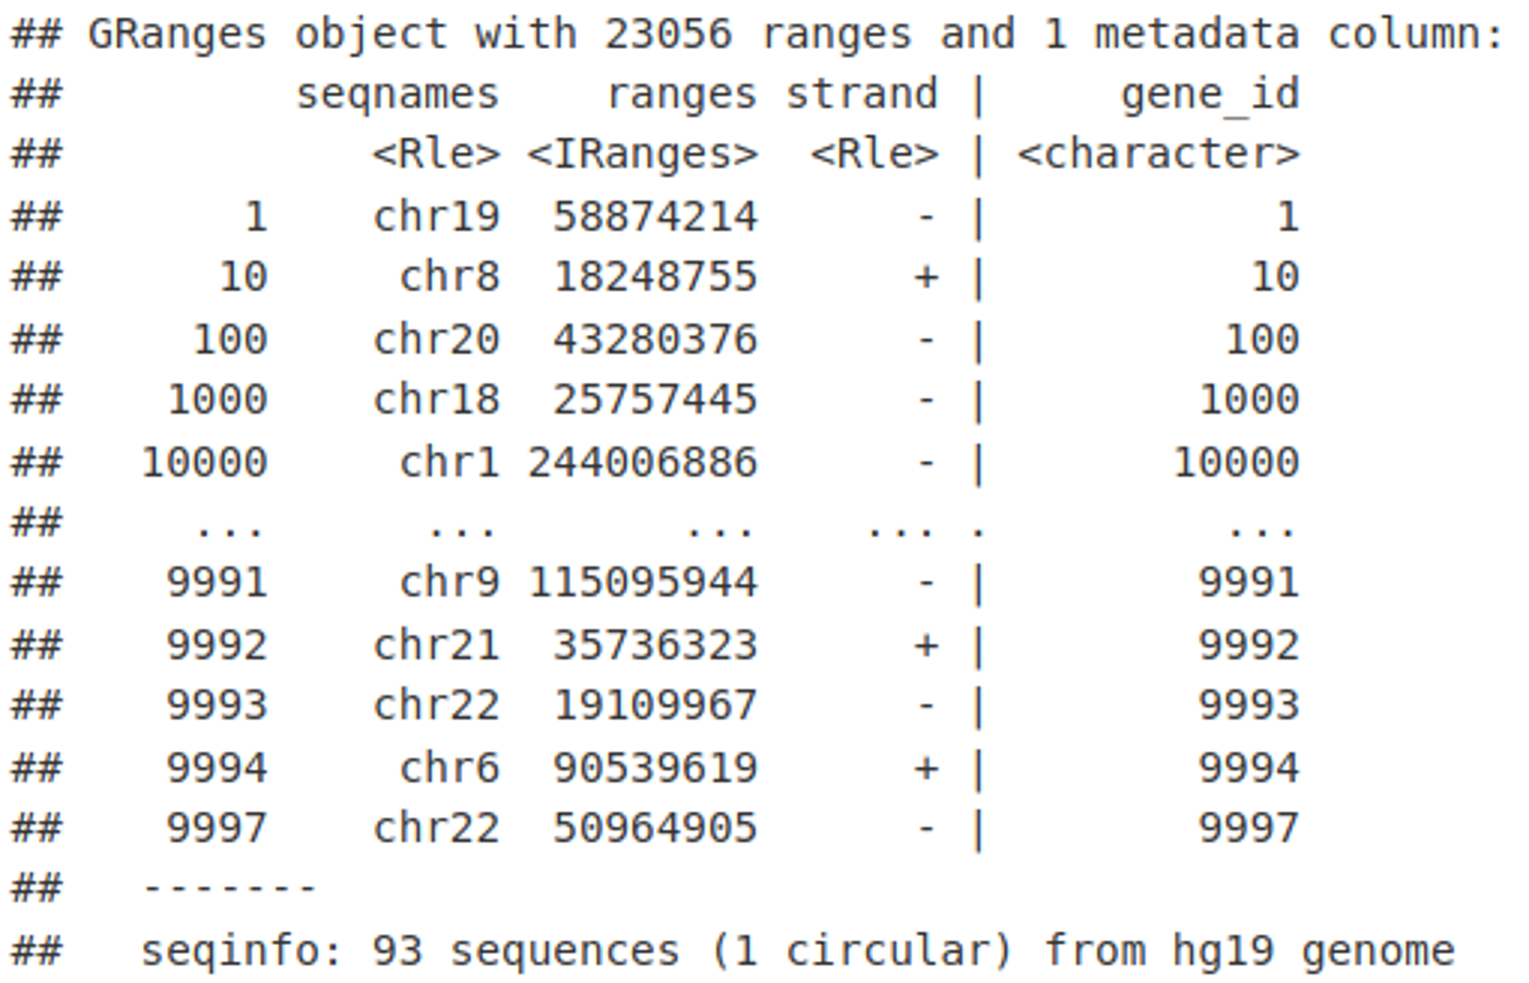Click chr21 seqname entry

[437, 645]
